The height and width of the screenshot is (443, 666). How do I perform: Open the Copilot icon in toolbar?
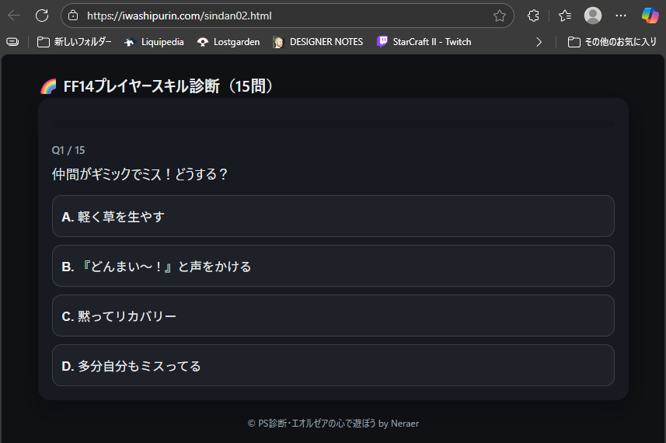[x=650, y=16]
